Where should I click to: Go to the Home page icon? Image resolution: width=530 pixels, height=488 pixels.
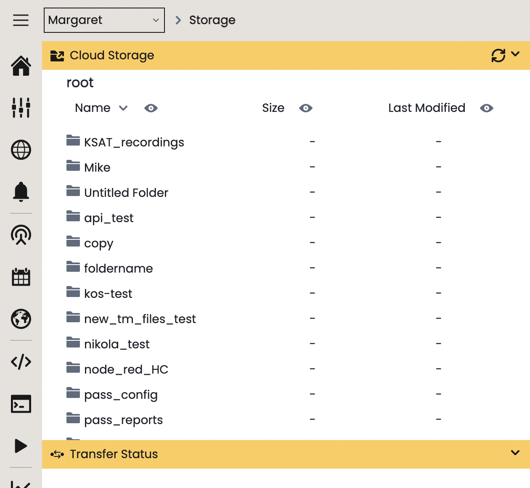pos(21,66)
